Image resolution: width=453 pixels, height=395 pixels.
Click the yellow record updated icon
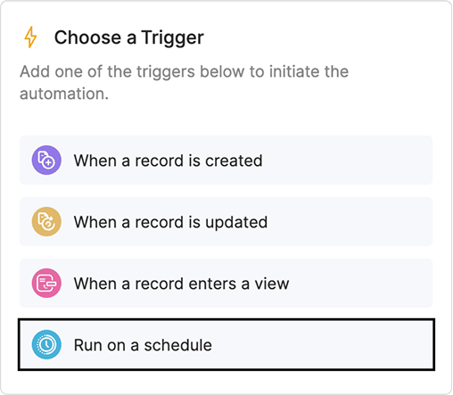(x=46, y=221)
